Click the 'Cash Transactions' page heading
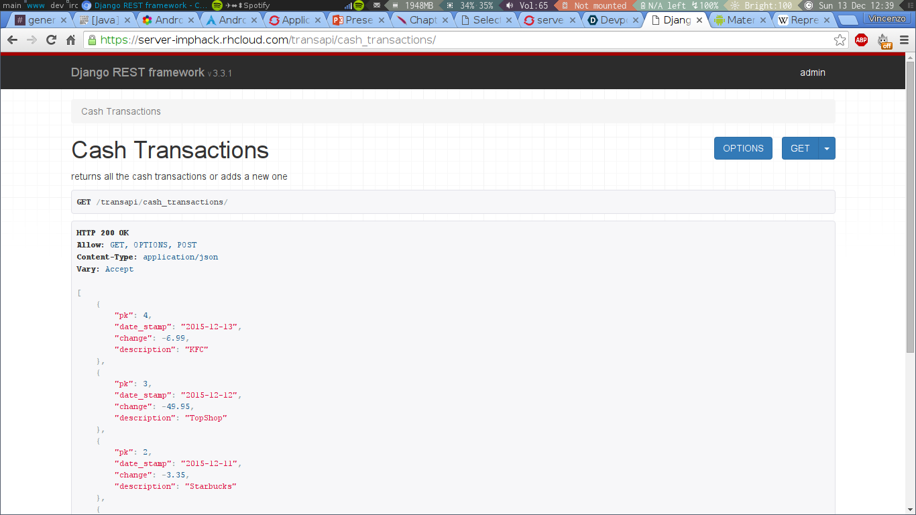The width and height of the screenshot is (916, 515). pyautogui.click(x=170, y=150)
